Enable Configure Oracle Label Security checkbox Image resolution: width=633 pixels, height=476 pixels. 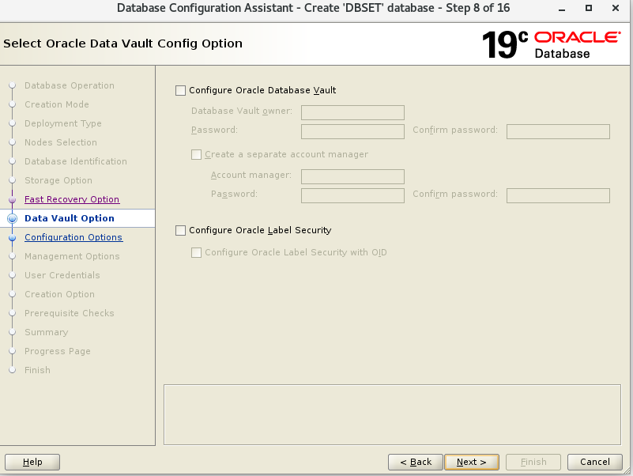click(x=180, y=230)
